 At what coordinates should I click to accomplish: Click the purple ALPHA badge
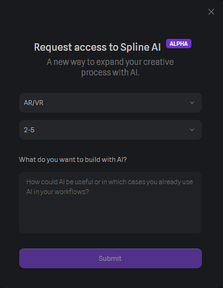pos(178,44)
